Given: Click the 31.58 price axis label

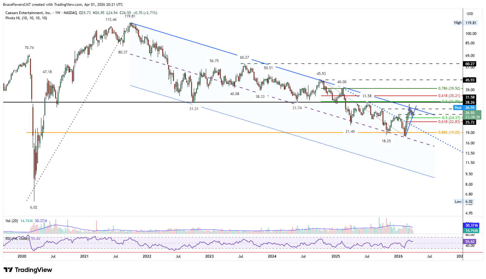Looking at the screenshot, I should click(470, 97).
